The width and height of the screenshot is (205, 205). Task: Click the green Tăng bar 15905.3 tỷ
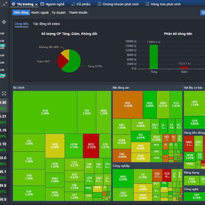(154, 57)
